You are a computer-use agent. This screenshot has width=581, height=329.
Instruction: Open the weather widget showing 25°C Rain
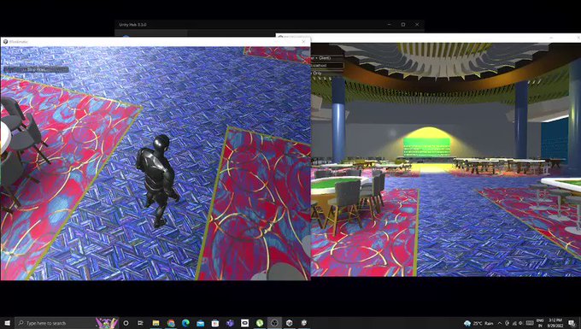click(x=478, y=323)
